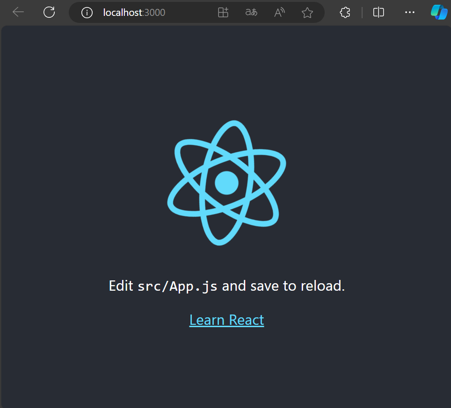Add this page to favorites
451x408 pixels.
click(x=307, y=13)
